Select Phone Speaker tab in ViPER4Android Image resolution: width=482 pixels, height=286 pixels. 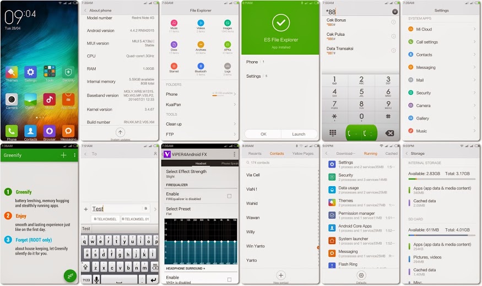230,163
